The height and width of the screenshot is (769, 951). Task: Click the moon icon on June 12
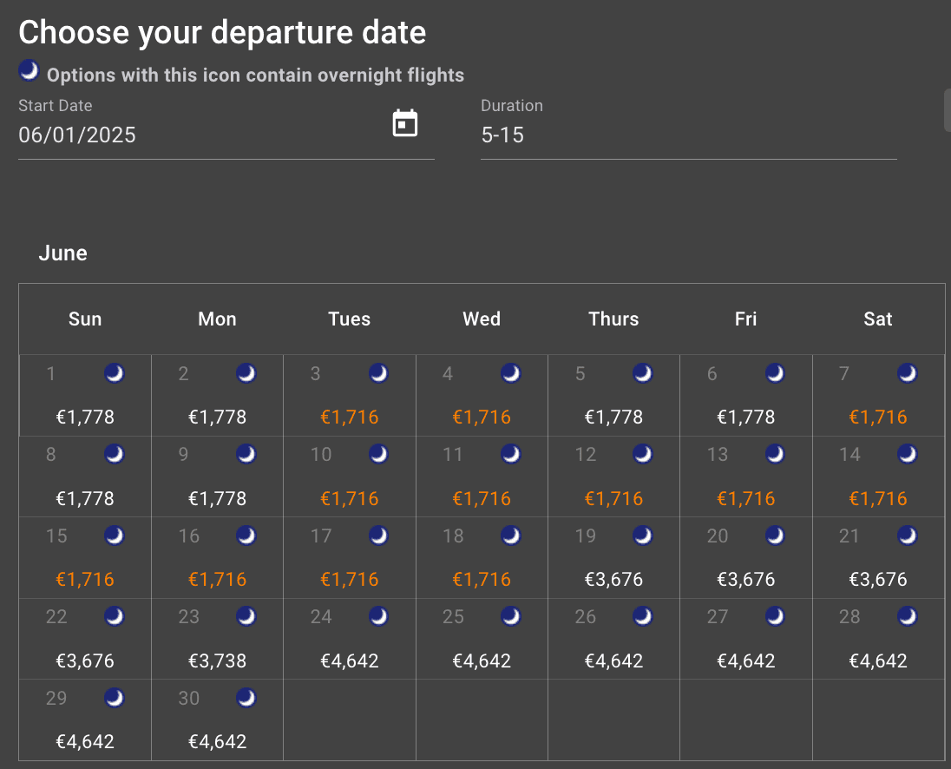click(x=643, y=454)
